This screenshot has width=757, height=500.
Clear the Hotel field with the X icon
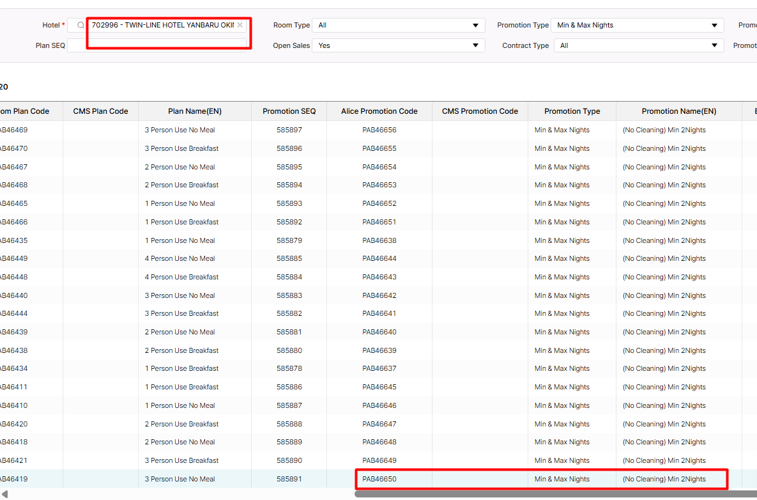[240, 26]
